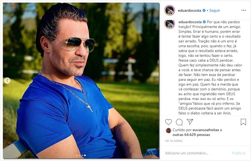Screen dimensions: 251x161
Task: Open comments via speech bubble icon
Action: [179, 122]
